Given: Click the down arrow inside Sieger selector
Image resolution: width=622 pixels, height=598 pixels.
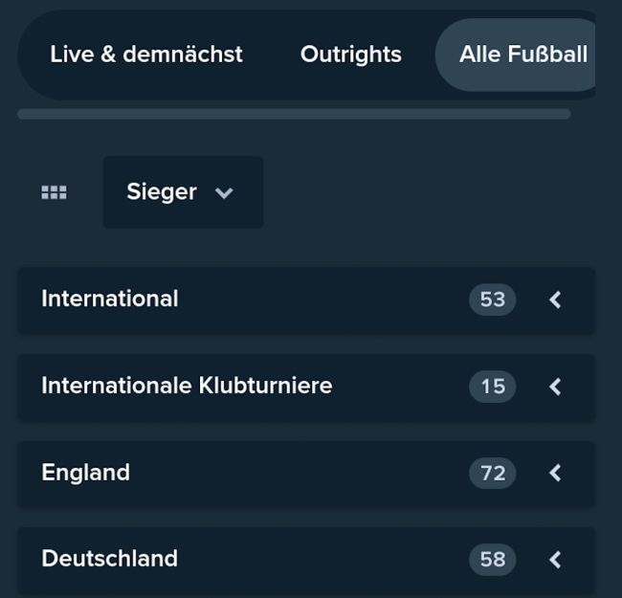Looking at the screenshot, I should [225, 193].
